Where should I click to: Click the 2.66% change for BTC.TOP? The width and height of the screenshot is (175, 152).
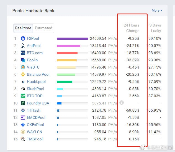coord(134,96)
